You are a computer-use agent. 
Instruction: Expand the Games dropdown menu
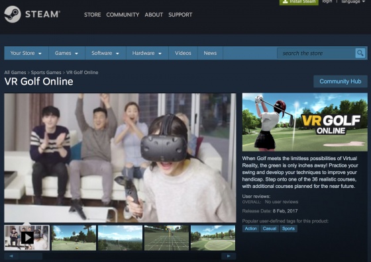click(66, 53)
